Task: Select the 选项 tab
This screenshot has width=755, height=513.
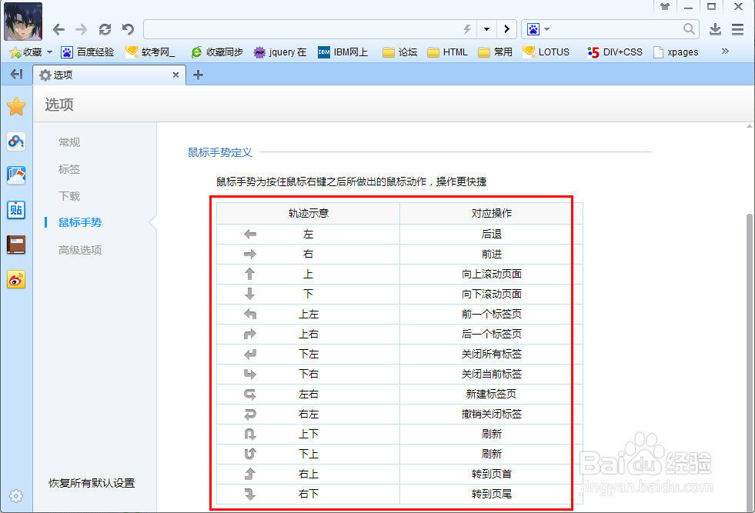Action: pyautogui.click(x=109, y=75)
